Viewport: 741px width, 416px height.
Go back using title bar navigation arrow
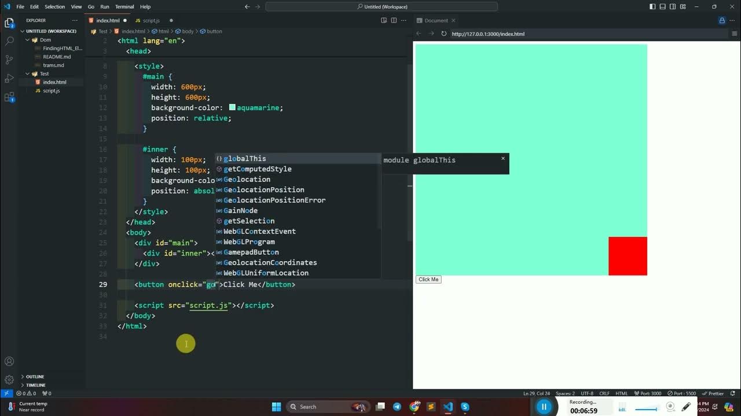click(x=247, y=6)
